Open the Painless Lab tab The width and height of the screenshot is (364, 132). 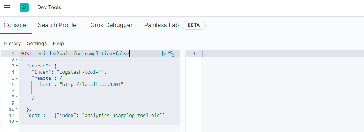point(162,25)
